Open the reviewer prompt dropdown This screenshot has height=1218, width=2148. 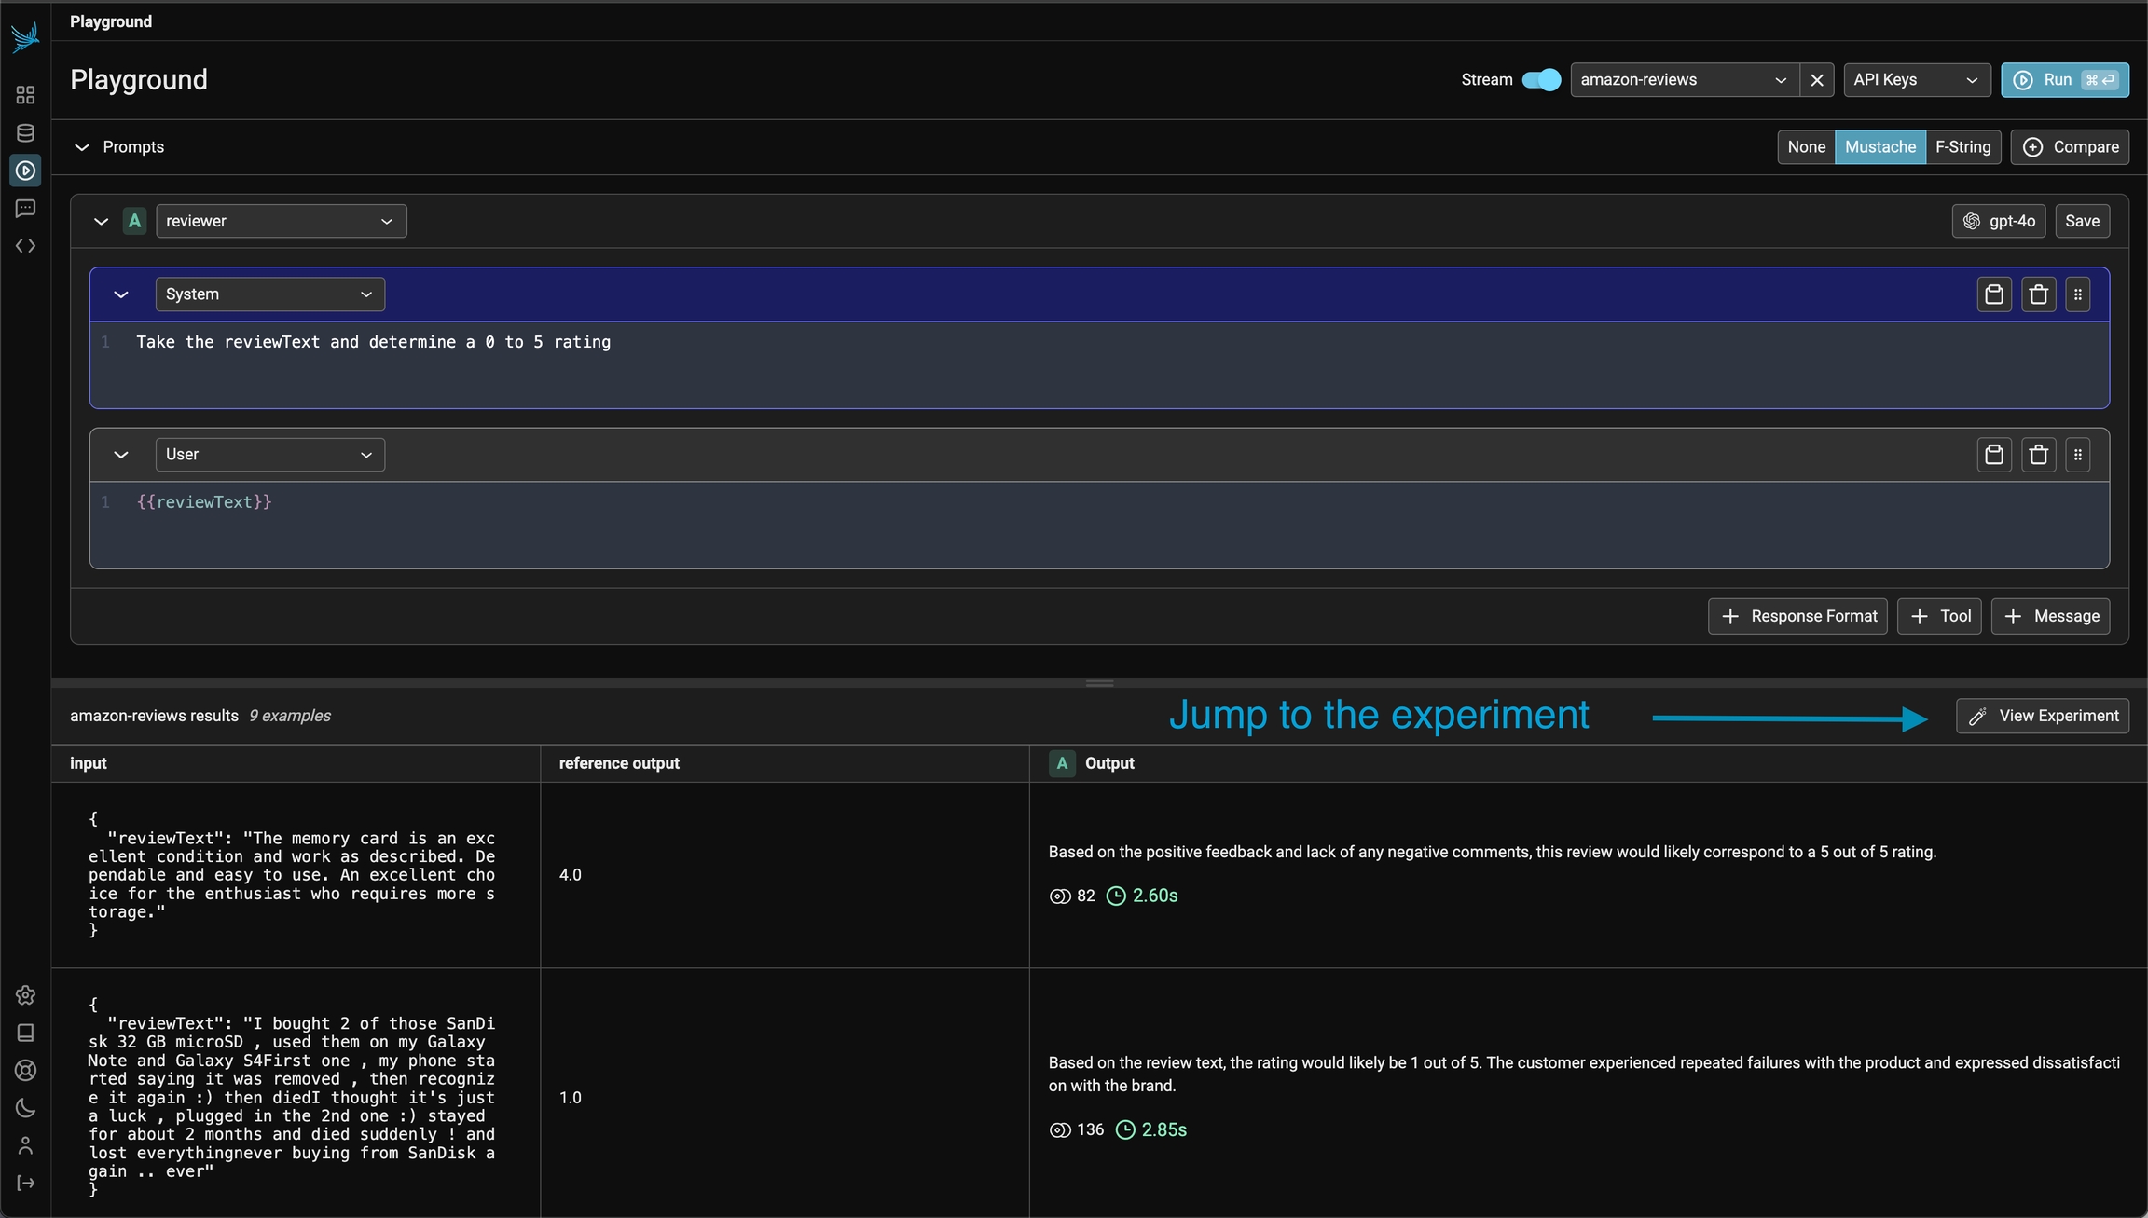[281, 222]
